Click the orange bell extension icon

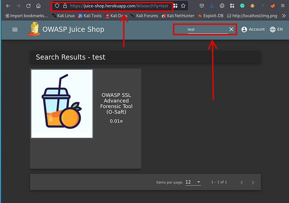click(x=252, y=6)
